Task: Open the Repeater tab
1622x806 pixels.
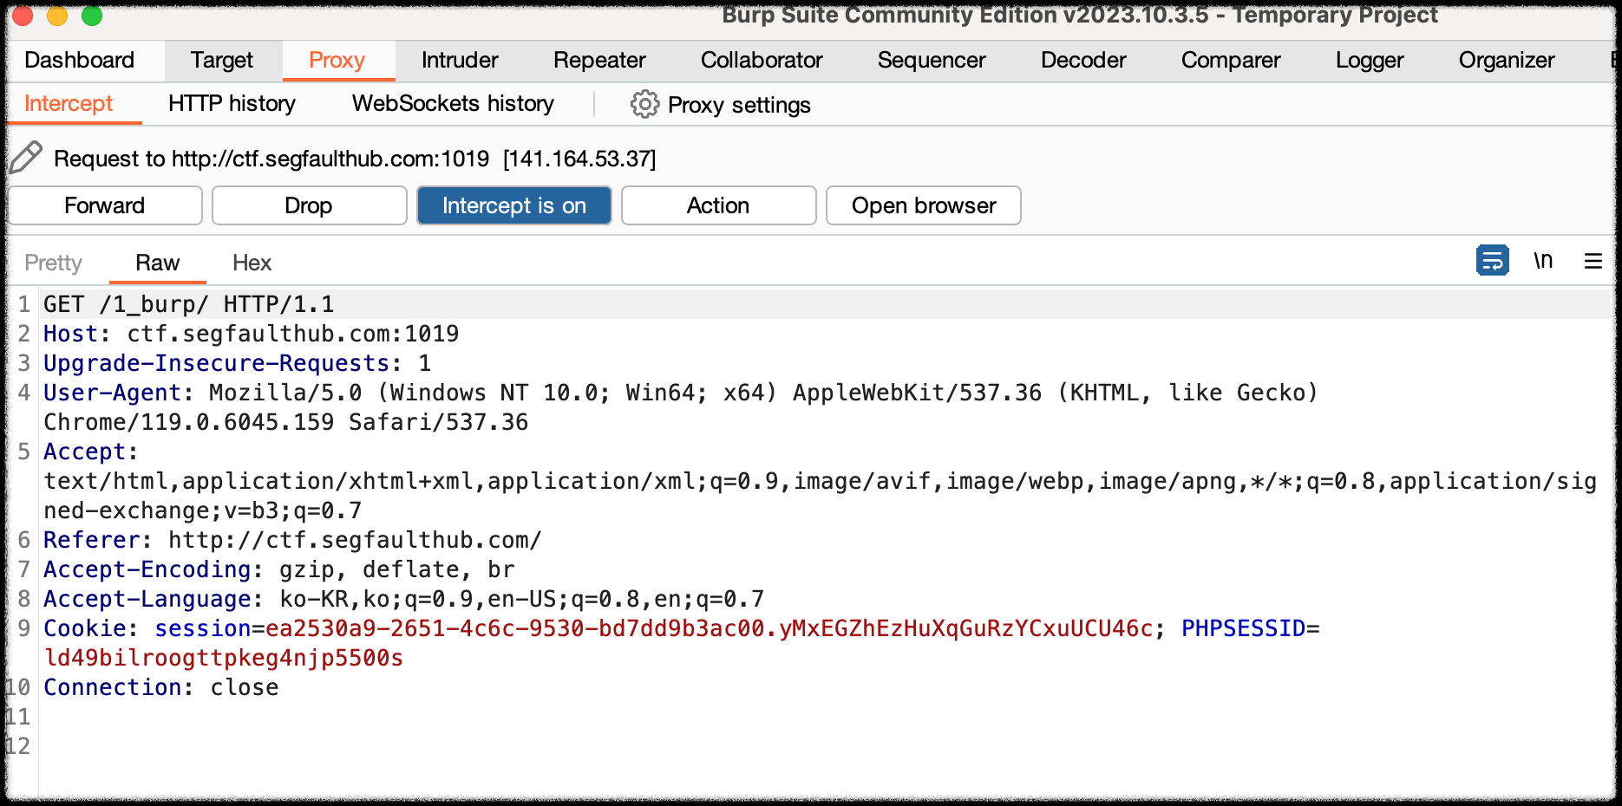Action: [x=599, y=60]
